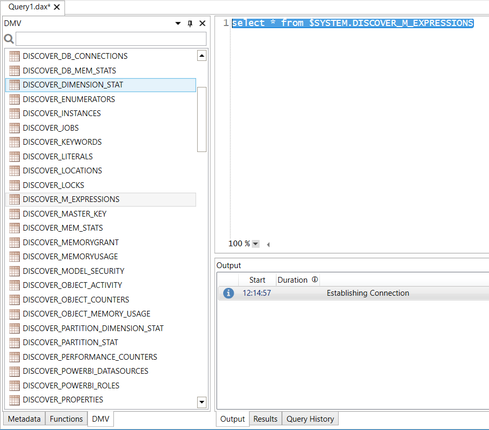Select DISCOVER_M_EXPRESSIONS text row

[x=101, y=199]
